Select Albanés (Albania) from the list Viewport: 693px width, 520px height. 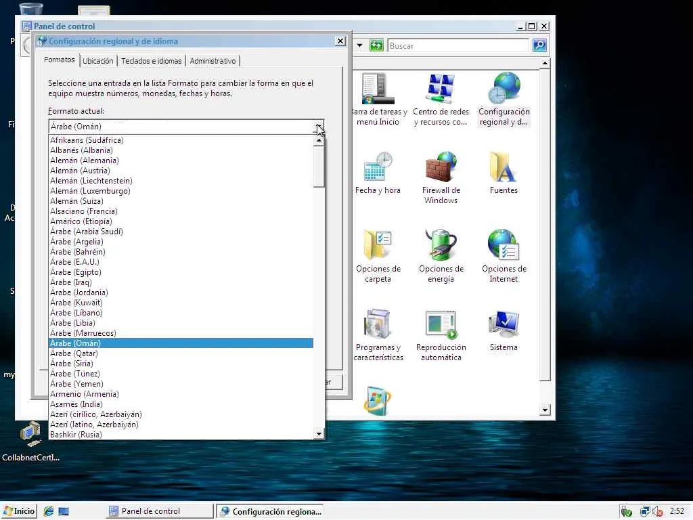pyautogui.click(x=181, y=150)
